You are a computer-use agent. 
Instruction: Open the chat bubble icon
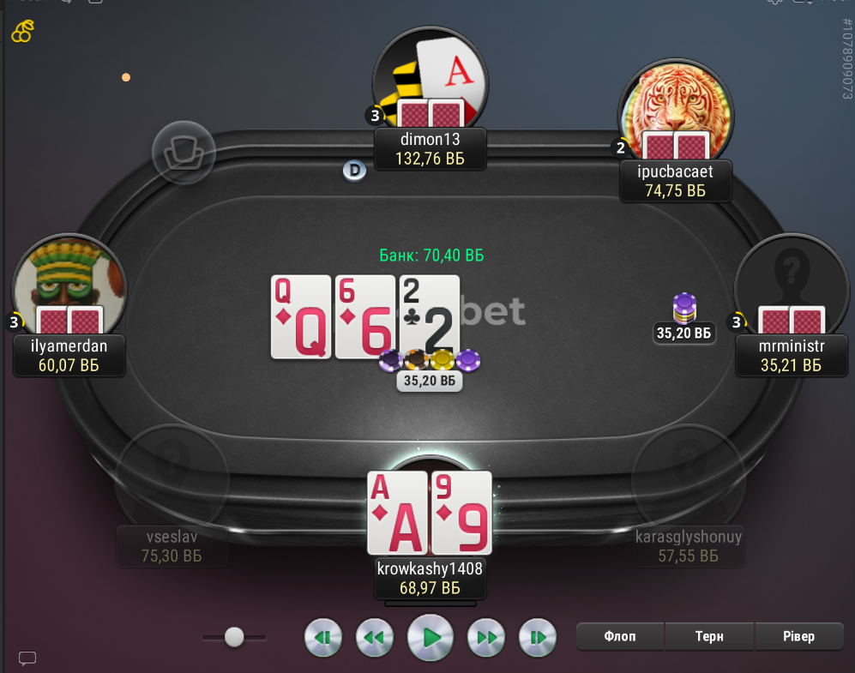pyautogui.click(x=27, y=658)
